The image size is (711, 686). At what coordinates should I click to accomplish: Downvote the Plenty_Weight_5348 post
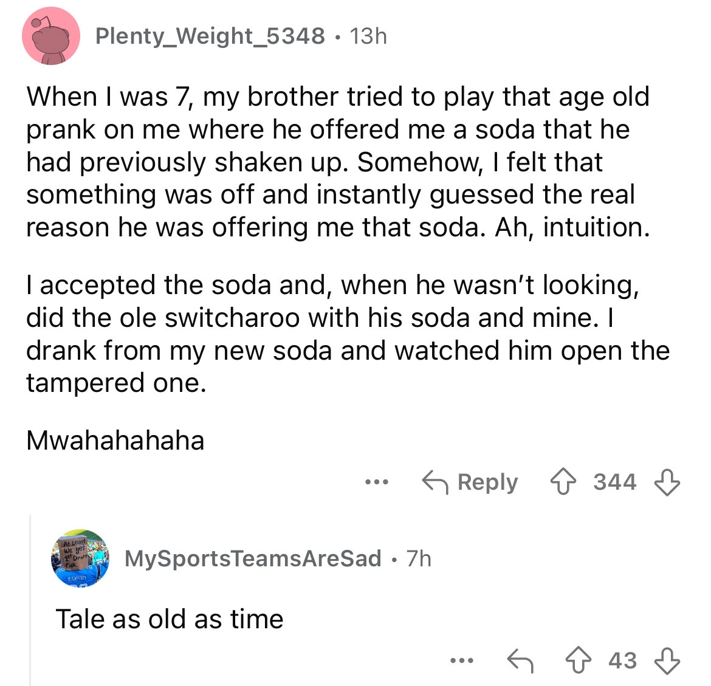point(667,482)
